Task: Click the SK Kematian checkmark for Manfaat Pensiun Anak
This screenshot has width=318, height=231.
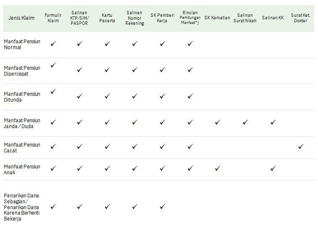Action: coord(217,168)
